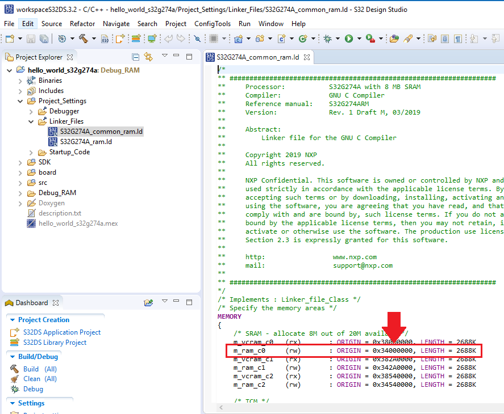
Task: Open the Project Explorer view menu dropdown
Action: pos(164,56)
